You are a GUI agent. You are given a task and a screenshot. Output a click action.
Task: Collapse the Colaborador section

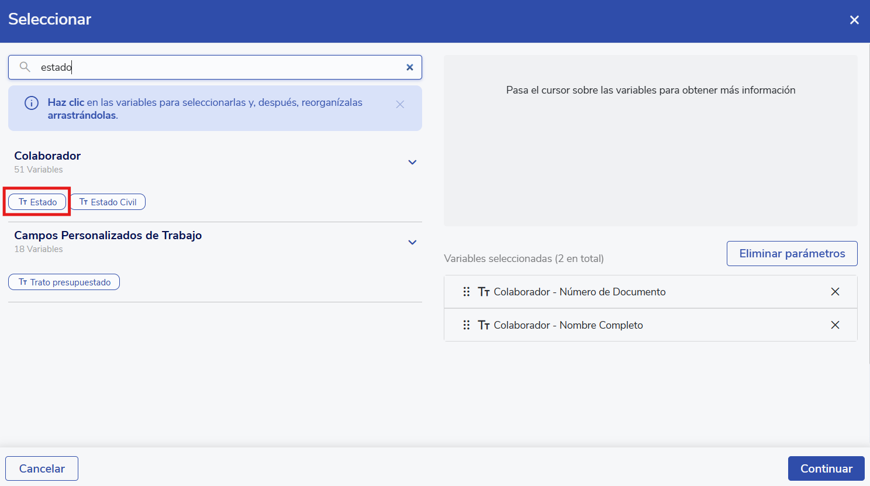click(412, 162)
